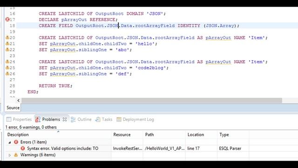Viewport: 298px width, 168px height.
Task: Click 'hello' string literal on line 21
Action: pyautogui.click(x=145, y=44)
